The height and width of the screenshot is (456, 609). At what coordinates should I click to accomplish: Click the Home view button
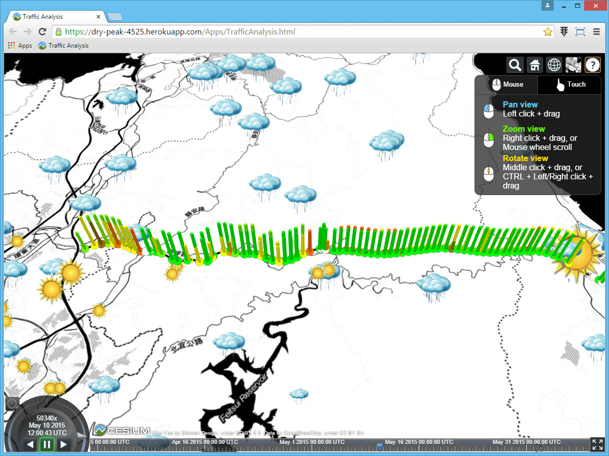tap(534, 65)
